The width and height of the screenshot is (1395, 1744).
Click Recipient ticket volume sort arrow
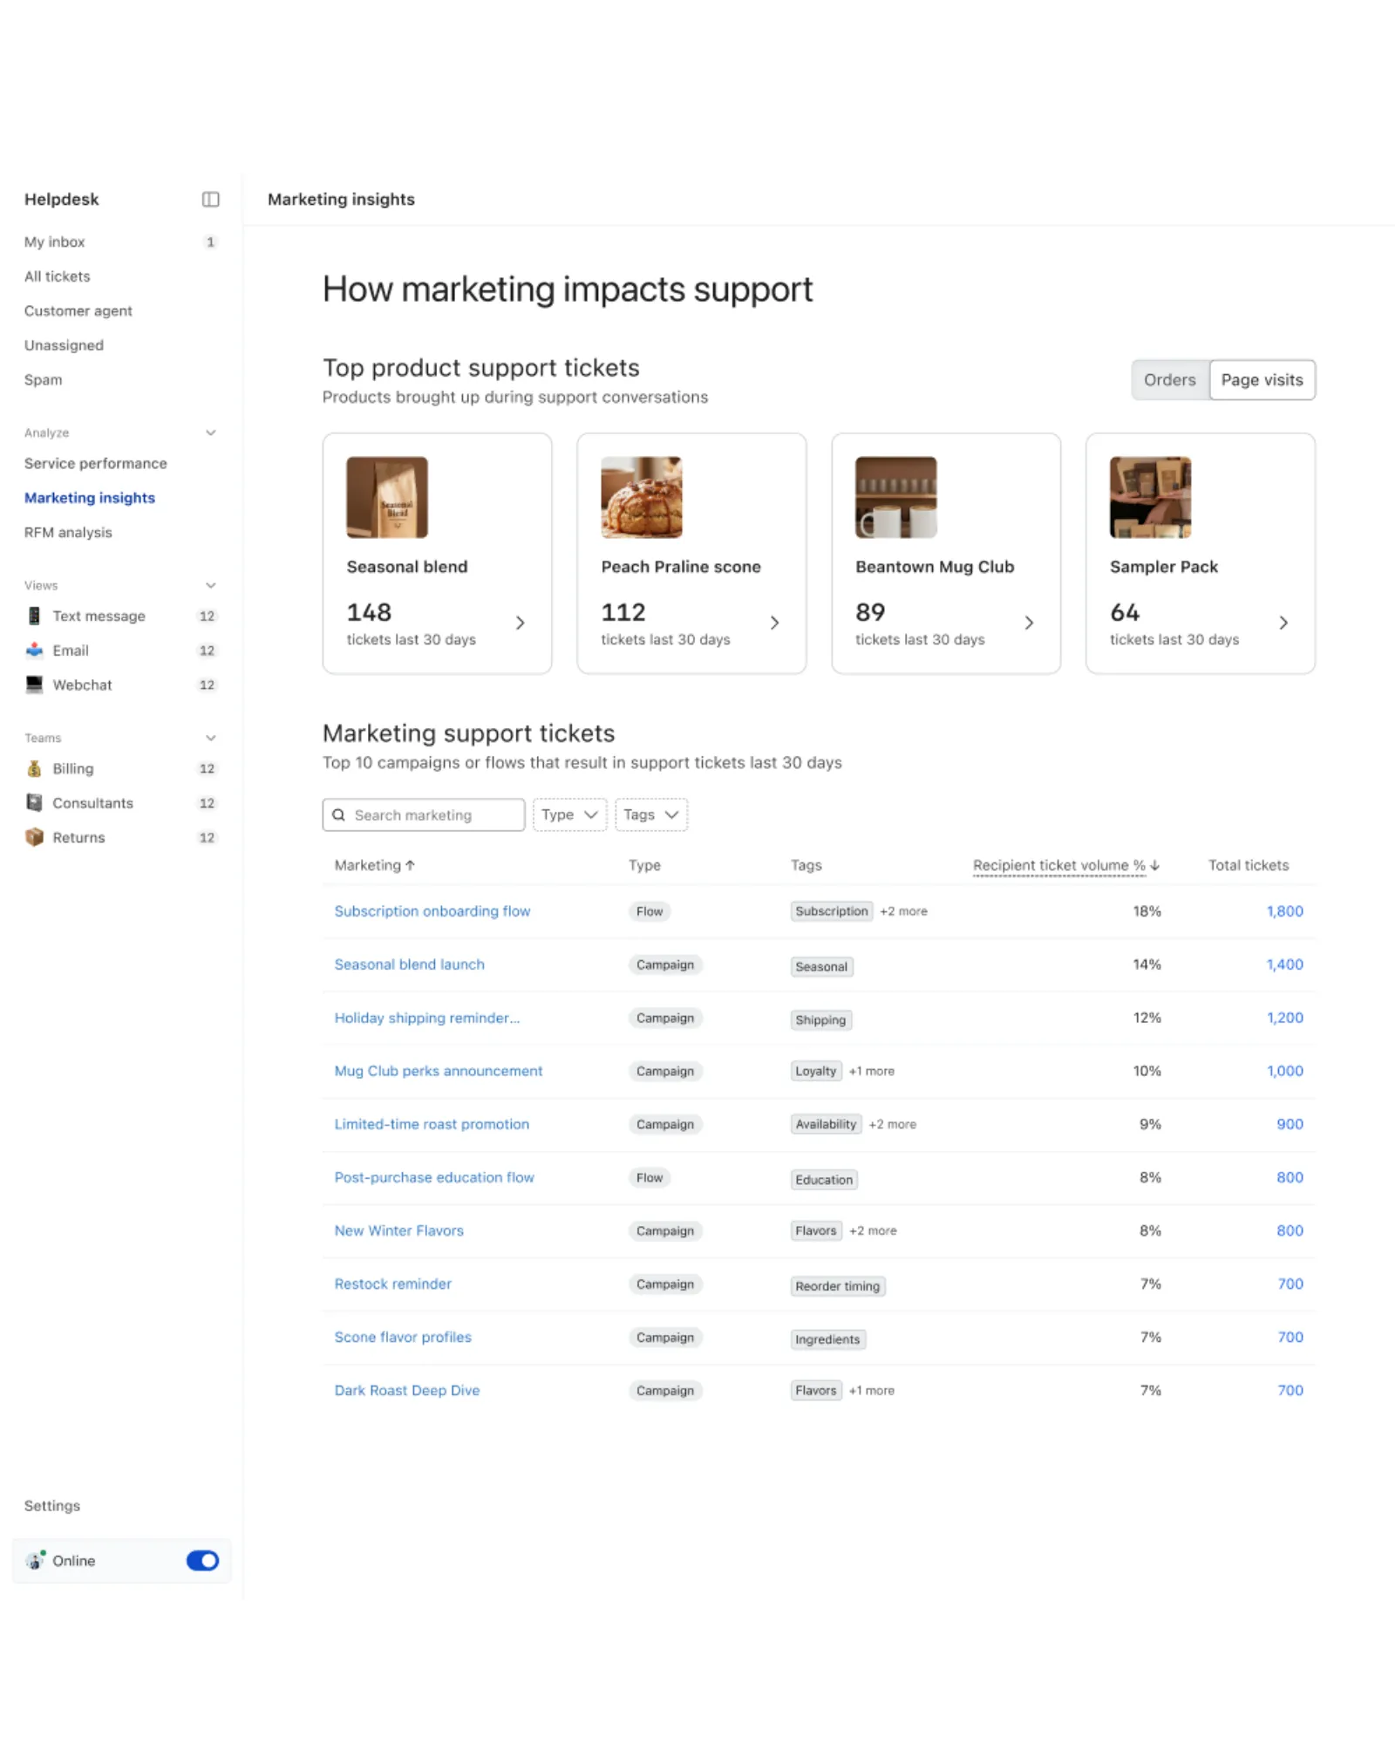coord(1155,865)
